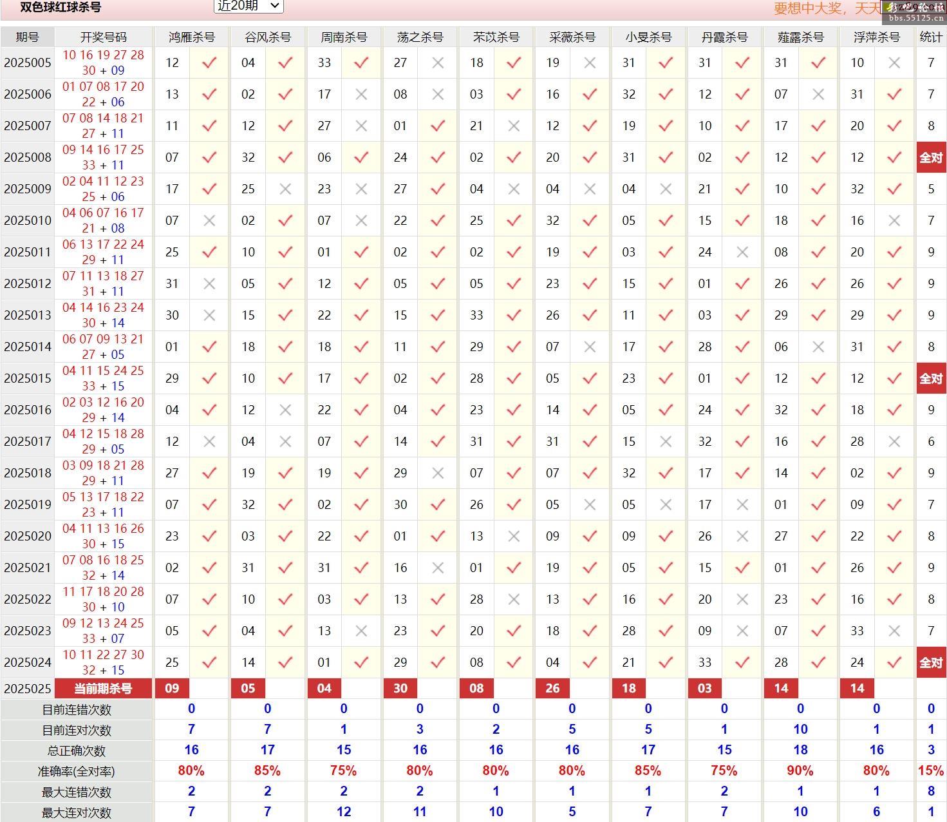The image size is (947, 822).
Task: Click 小旻 gray cross in row 2025009
Action: (666, 189)
